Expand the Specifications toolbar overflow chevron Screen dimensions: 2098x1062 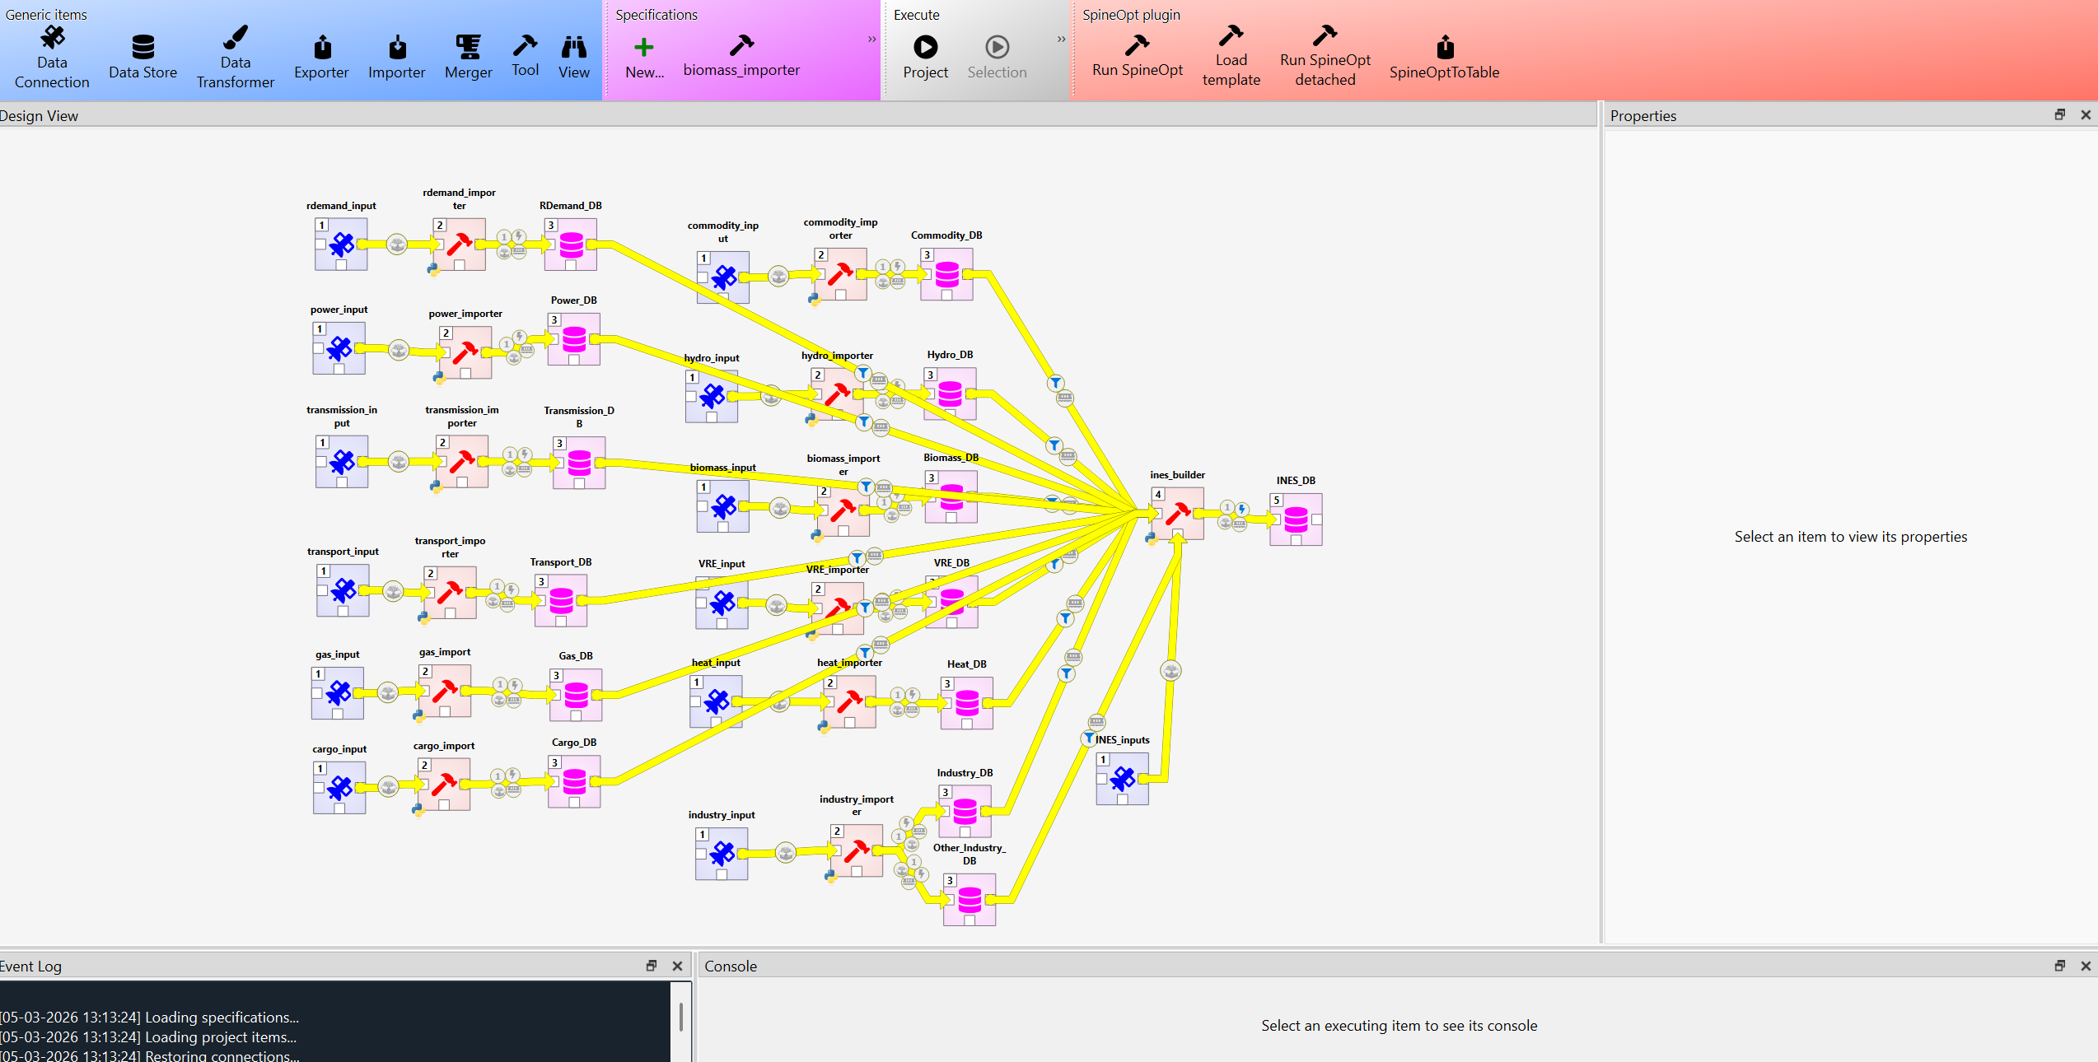coord(871,39)
